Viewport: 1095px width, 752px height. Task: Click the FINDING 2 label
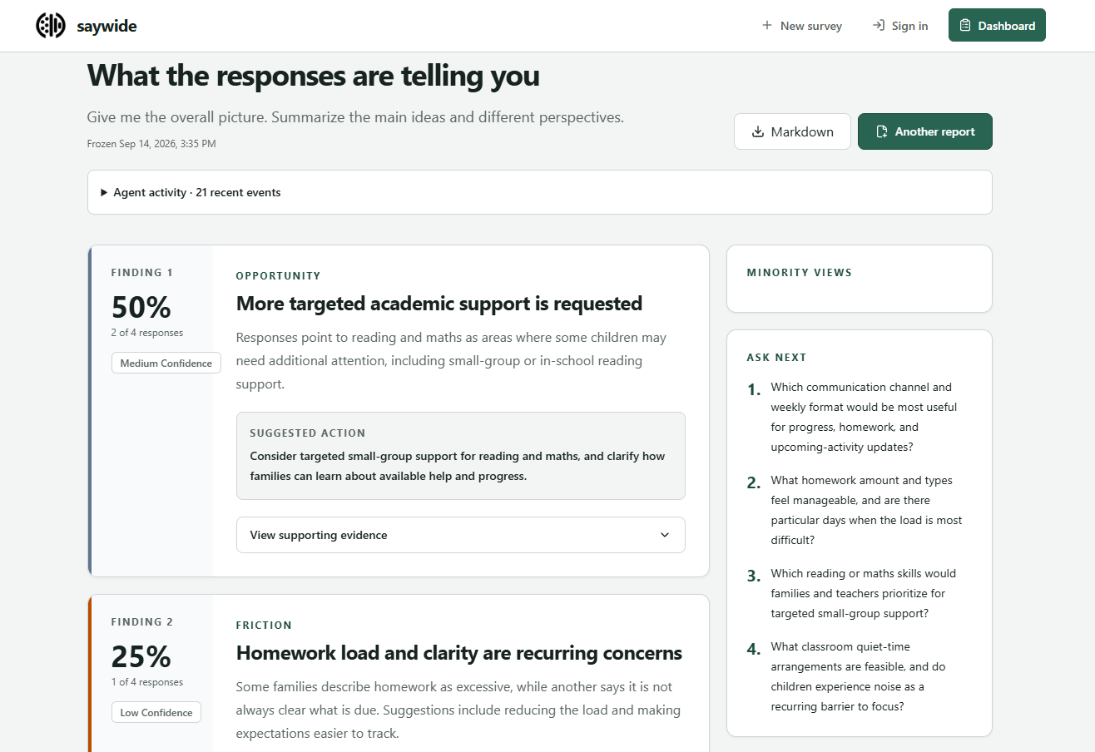(142, 621)
